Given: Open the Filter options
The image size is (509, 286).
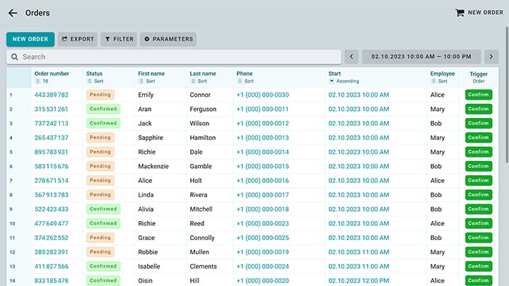Looking at the screenshot, I should [118, 40].
